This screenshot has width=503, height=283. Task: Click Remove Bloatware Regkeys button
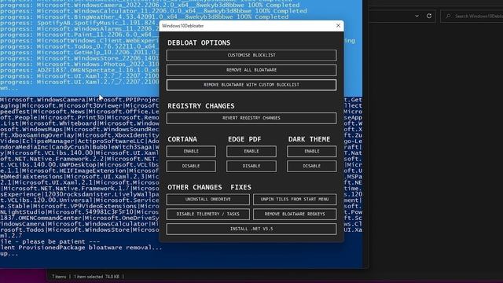coord(295,214)
